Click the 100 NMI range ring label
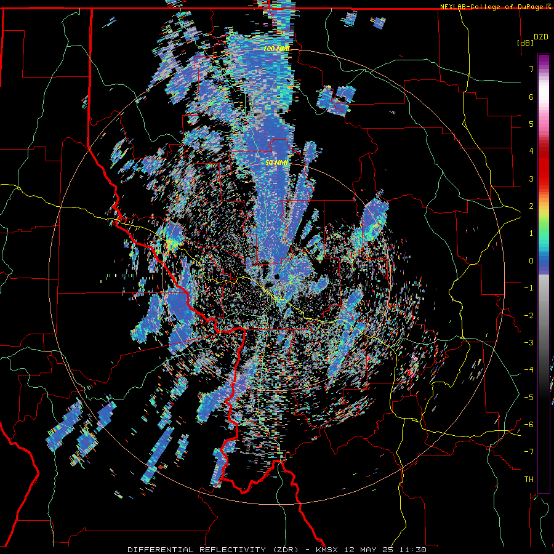Image resolution: width=554 pixels, height=554 pixels. tap(276, 49)
